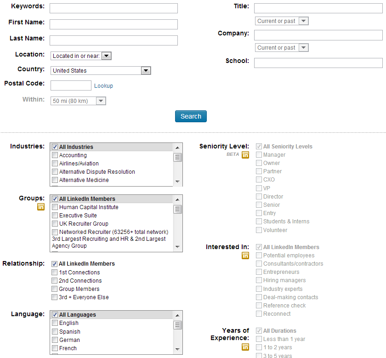Open the postal code Lookup link
This screenshot has height=358, width=386.
(x=103, y=86)
